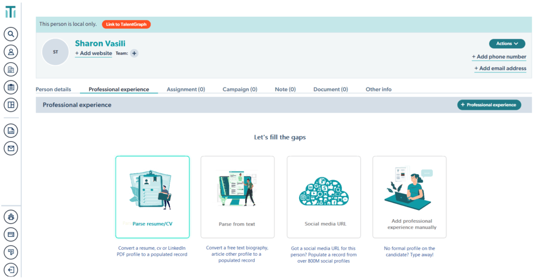Click Add email address link

[500, 69]
